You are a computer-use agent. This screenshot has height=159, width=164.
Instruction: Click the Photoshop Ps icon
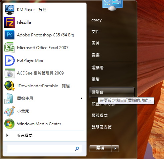(10, 35)
